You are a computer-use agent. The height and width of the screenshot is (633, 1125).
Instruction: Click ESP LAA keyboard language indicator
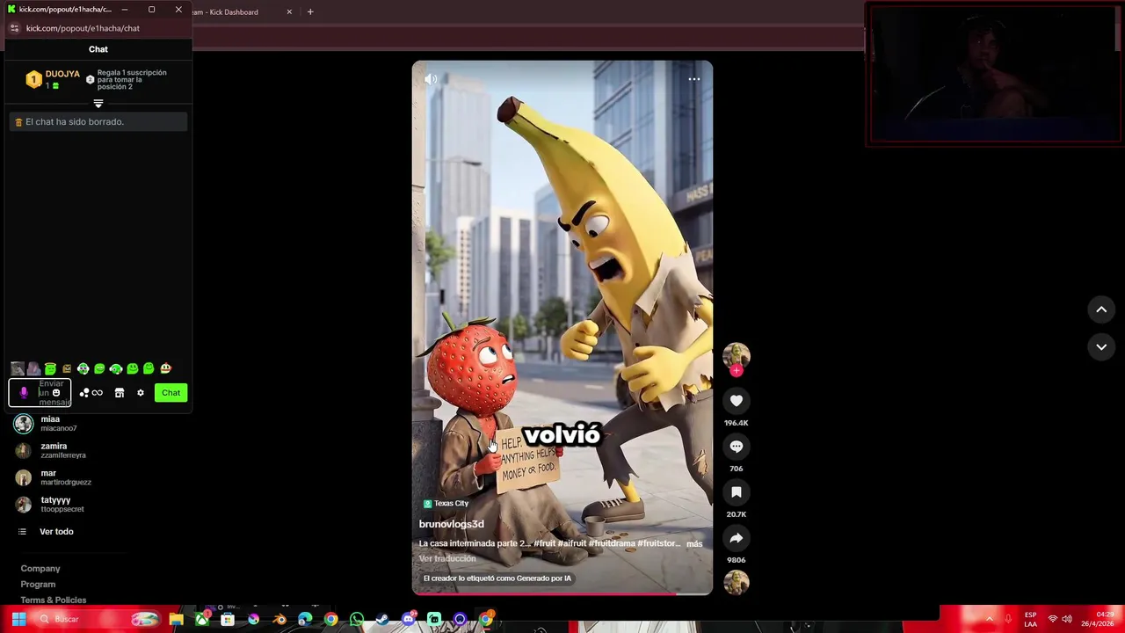click(x=1030, y=619)
